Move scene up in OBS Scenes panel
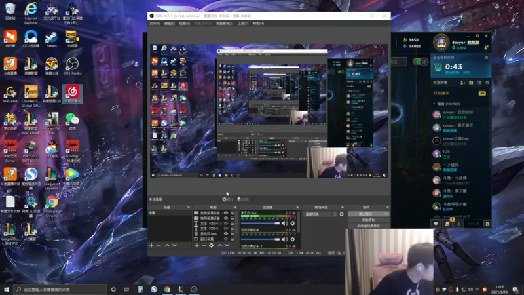This screenshot has width=524, height=295. tap(167, 245)
